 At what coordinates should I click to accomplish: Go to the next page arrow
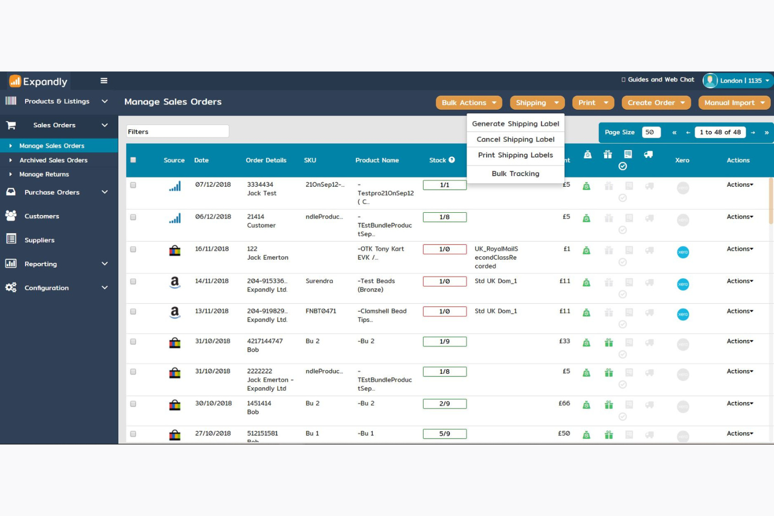click(x=753, y=132)
